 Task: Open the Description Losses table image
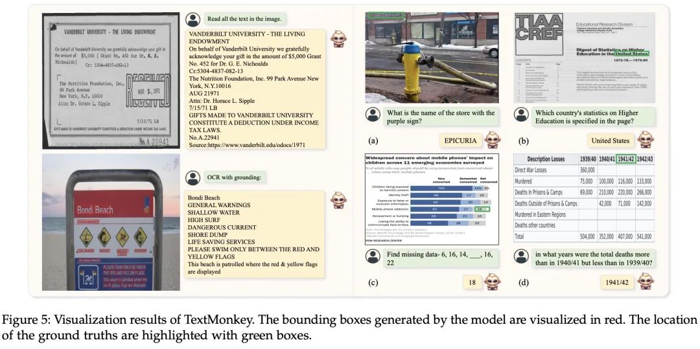pyautogui.click(x=585, y=198)
